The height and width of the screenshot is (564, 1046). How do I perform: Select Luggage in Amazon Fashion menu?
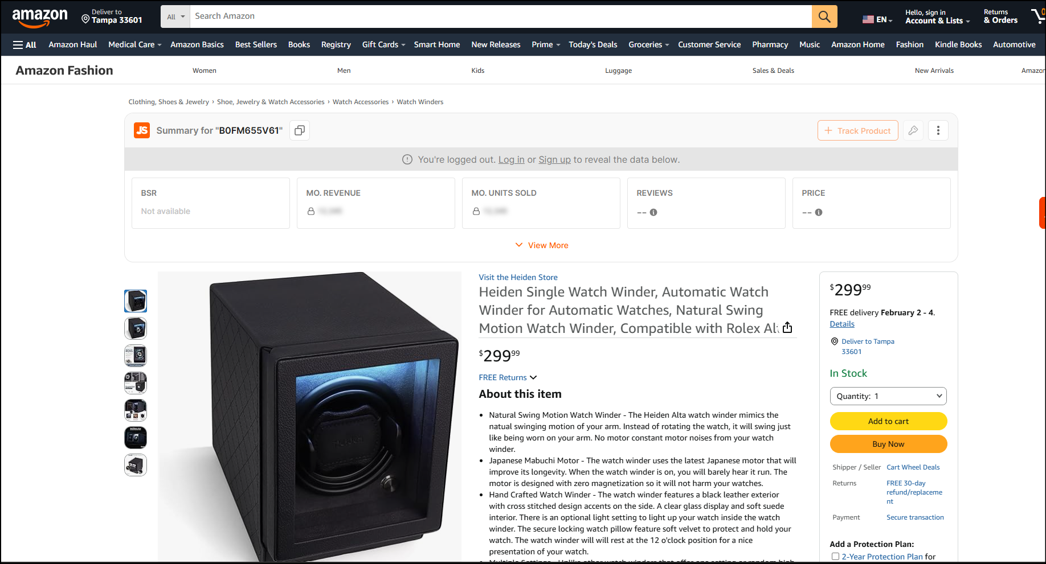click(618, 71)
